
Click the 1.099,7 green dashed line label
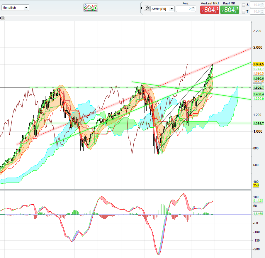tap(259, 123)
